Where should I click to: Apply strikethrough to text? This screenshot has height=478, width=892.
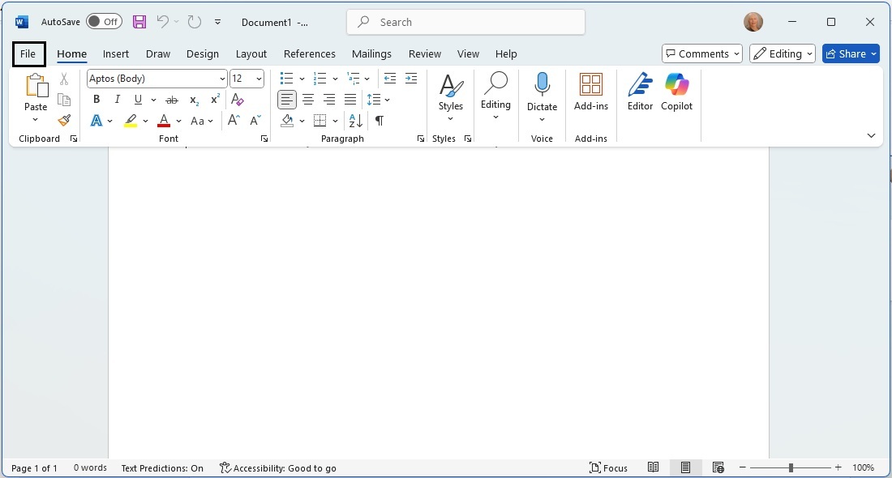click(x=172, y=100)
